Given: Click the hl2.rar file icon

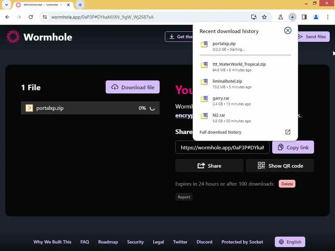Looking at the screenshot, I should 204,116.
